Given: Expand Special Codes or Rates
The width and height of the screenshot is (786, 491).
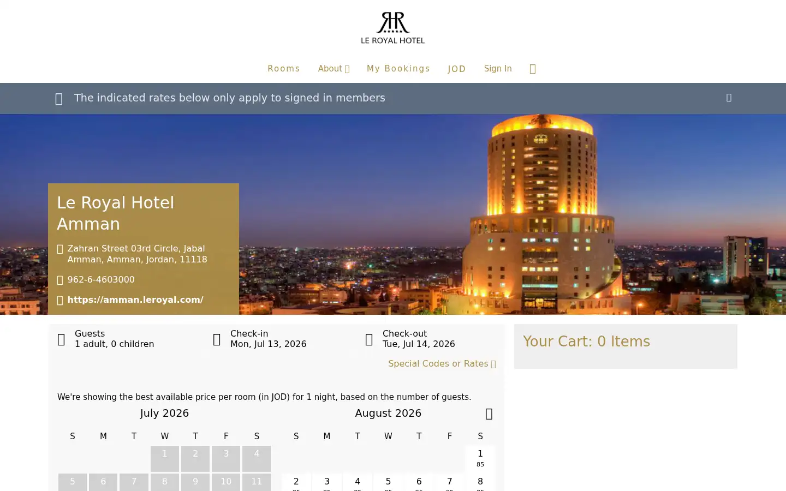Looking at the screenshot, I should pyautogui.click(x=442, y=364).
